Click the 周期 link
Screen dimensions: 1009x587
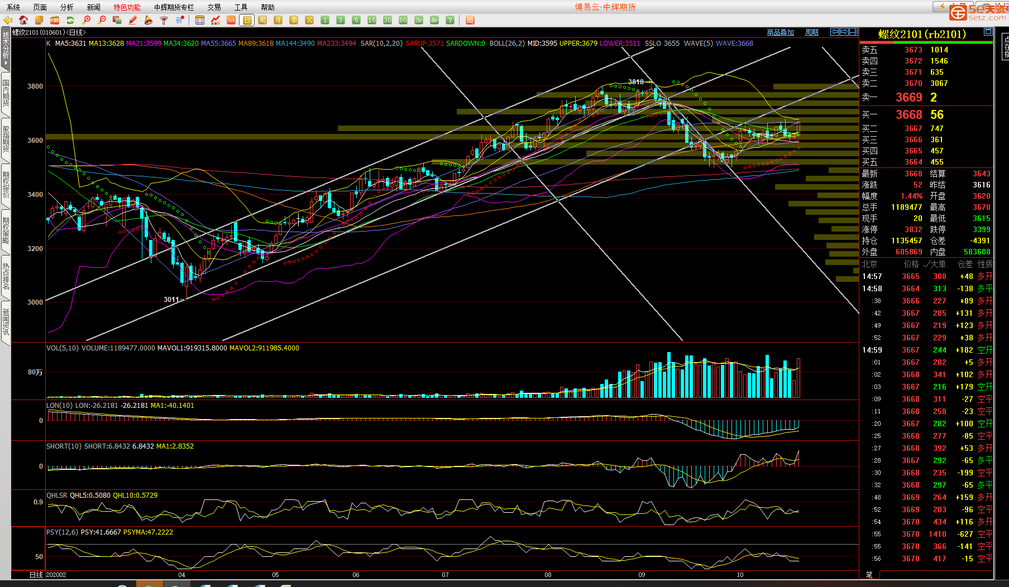[x=812, y=32]
